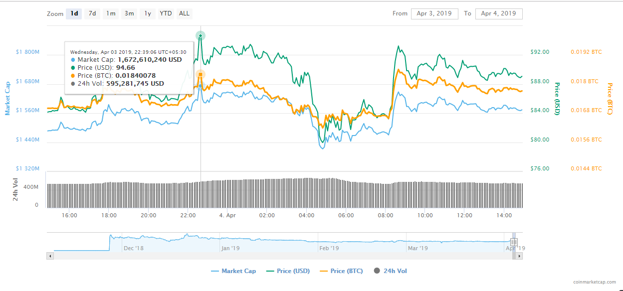Toggle 24h Vol series in legend
This screenshot has width=623, height=291.
point(390,271)
